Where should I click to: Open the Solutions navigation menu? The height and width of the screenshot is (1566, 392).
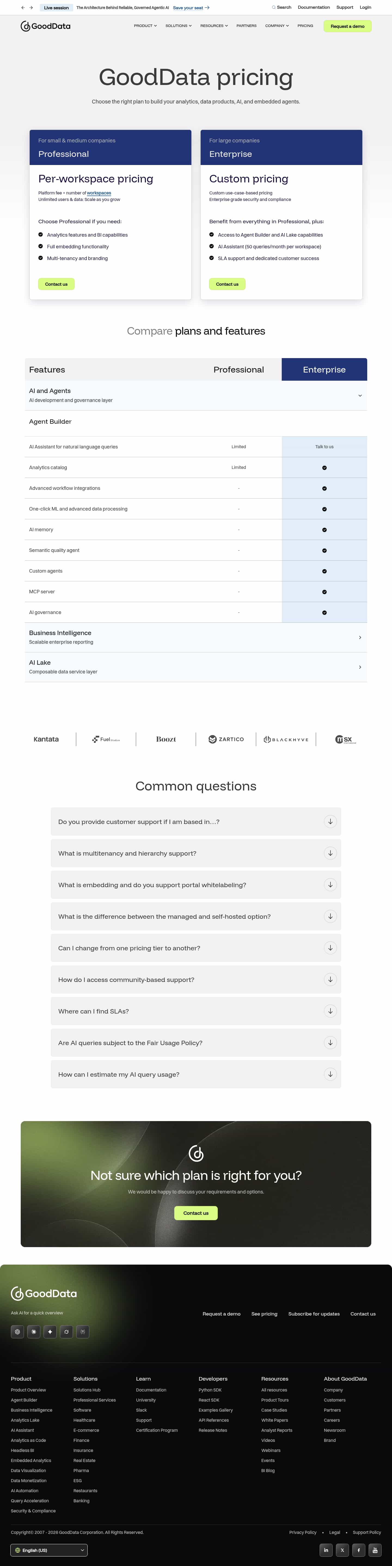pyautogui.click(x=178, y=26)
